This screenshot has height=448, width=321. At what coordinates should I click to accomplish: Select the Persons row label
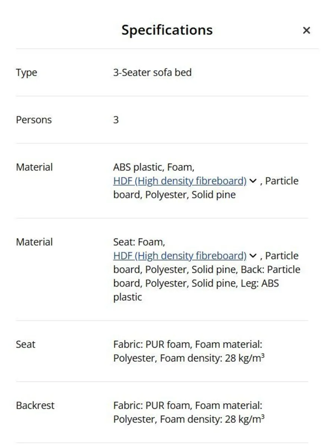click(33, 120)
